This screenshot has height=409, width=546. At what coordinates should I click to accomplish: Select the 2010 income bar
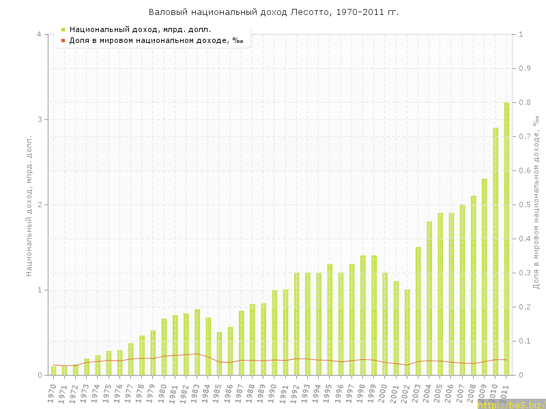click(x=495, y=251)
